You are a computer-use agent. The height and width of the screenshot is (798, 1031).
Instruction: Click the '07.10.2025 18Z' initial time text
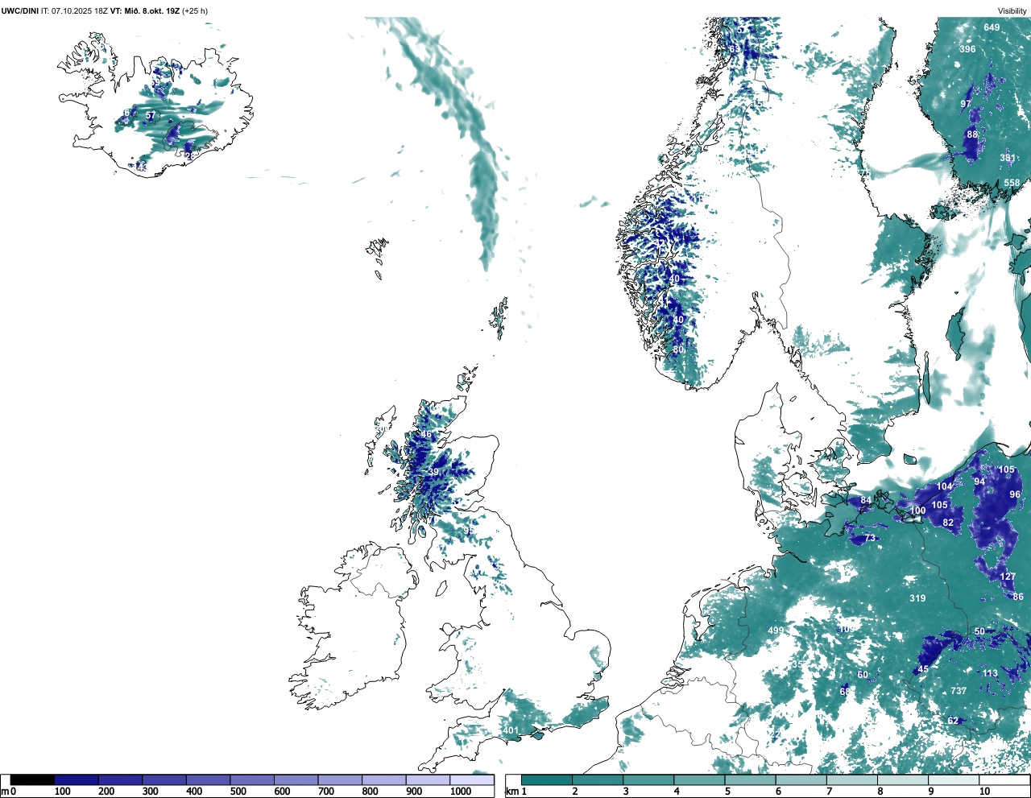coord(80,10)
